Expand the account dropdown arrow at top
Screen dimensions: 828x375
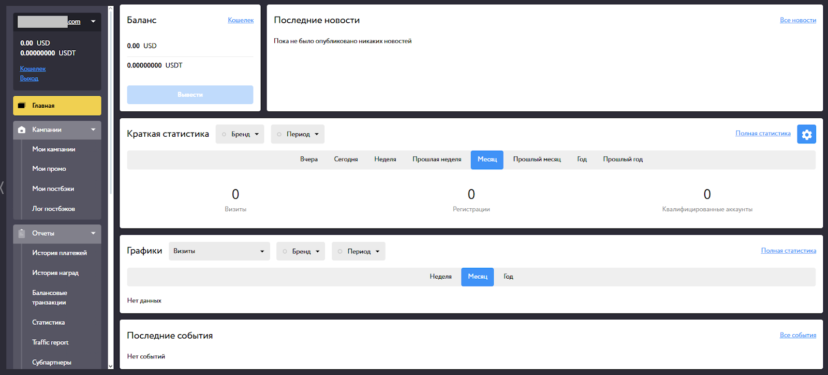[x=93, y=22]
